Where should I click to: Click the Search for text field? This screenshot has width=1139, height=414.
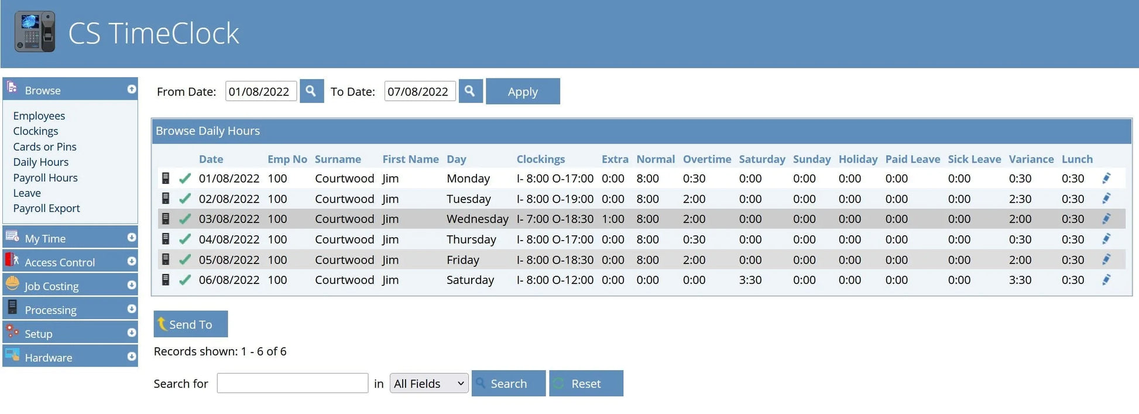[293, 383]
